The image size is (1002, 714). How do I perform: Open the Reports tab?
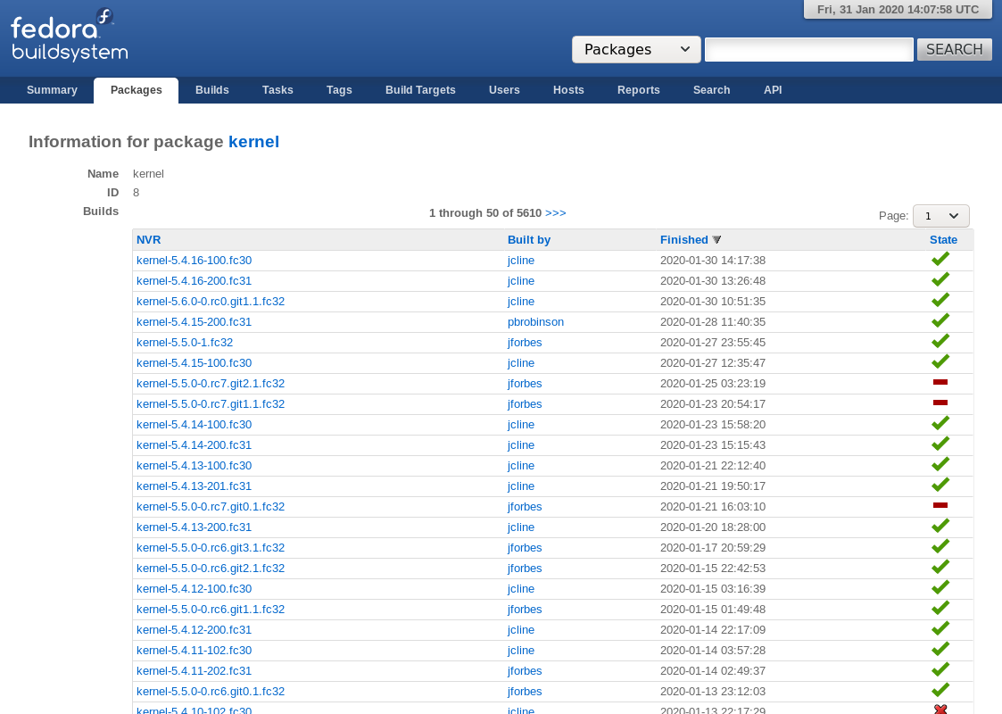click(638, 90)
